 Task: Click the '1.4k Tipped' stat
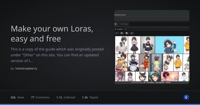(x=90, y=97)
